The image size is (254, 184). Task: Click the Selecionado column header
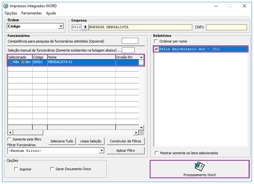(20, 57)
